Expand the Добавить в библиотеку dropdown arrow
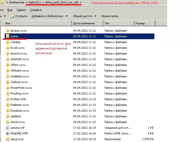Image resolution: width=188 pixels, height=142 pixels. (67, 16)
